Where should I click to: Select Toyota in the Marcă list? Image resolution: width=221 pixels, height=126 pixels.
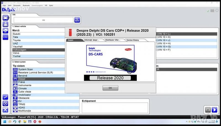[x=17, y=40]
